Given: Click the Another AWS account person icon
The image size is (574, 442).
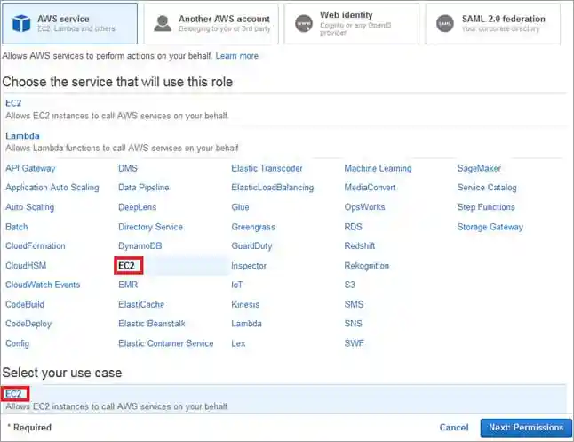Looking at the screenshot, I should [162, 23].
